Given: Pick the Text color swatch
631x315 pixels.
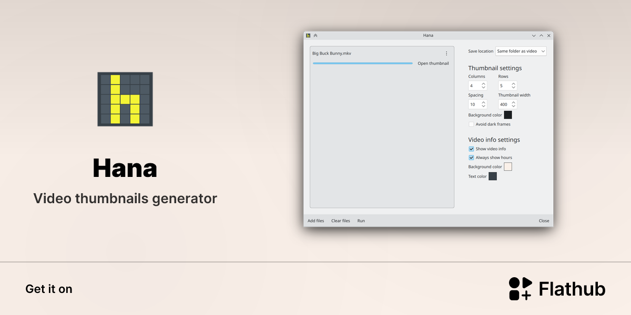Looking at the screenshot, I should pos(493,176).
